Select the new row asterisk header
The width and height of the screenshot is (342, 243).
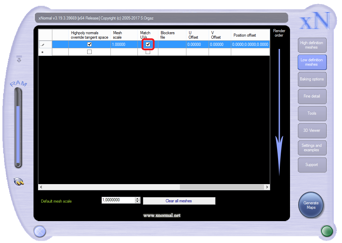(x=42, y=52)
